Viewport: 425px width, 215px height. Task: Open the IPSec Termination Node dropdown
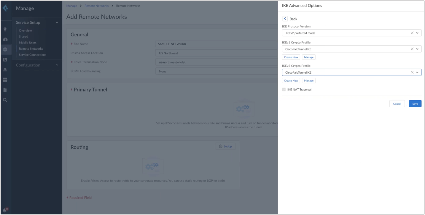pyautogui.click(x=216, y=62)
